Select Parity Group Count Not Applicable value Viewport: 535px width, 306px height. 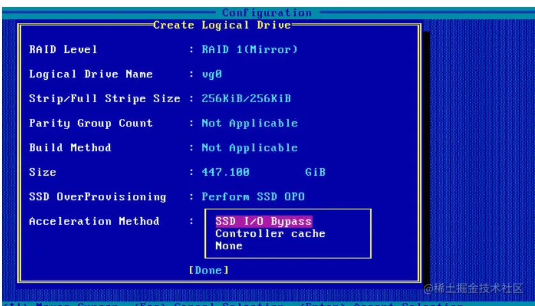pyautogui.click(x=249, y=123)
